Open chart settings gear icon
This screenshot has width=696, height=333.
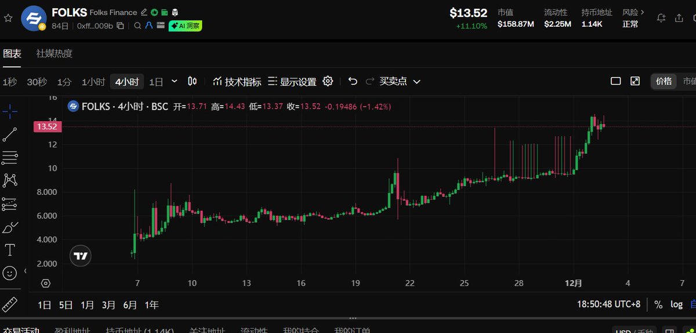click(x=328, y=81)
